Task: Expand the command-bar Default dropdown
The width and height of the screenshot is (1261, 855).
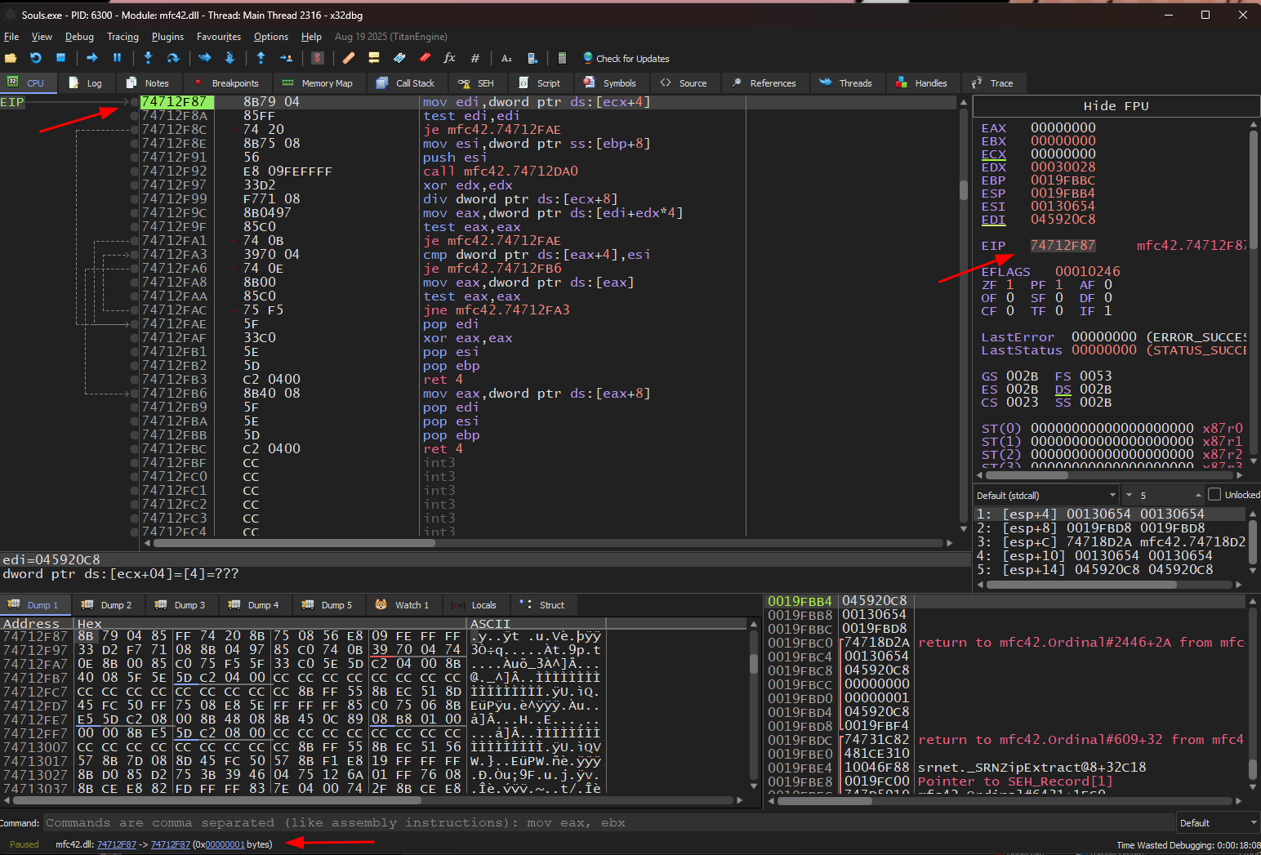Action: [x=1217, y=822]
